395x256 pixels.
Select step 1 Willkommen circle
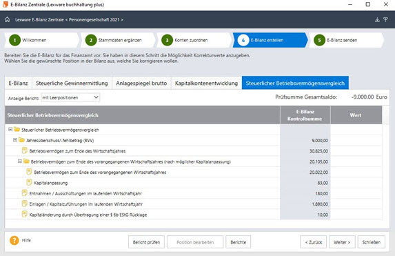pos(15,40)
